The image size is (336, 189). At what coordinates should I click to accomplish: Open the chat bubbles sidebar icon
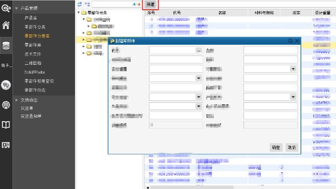pyautogui.click(x=6, y=85)
